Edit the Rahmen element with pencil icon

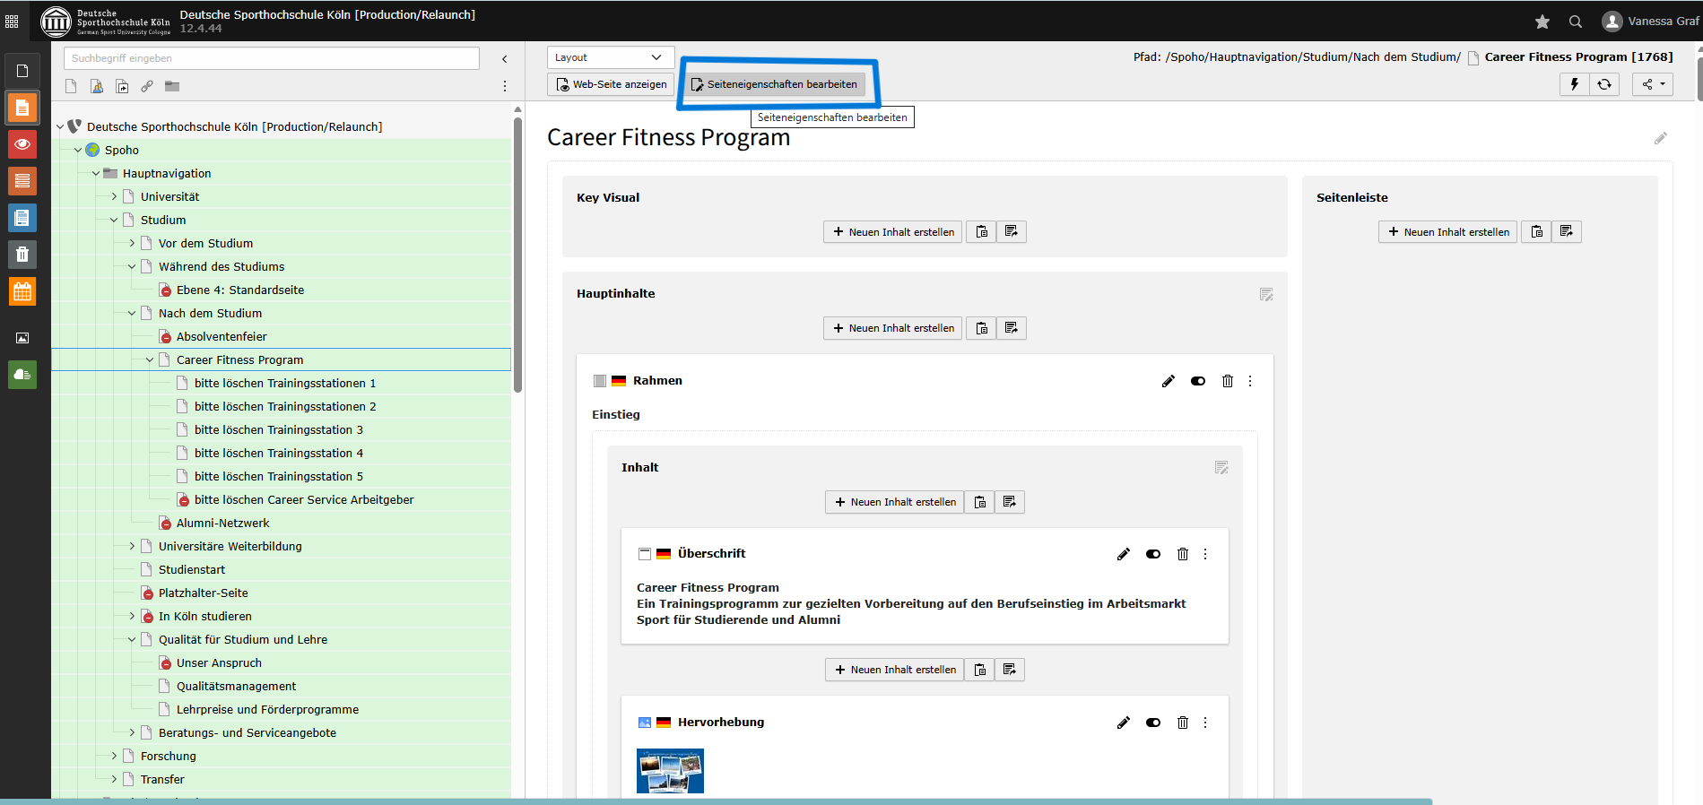pyautogui.click(x=1168, y=381)
